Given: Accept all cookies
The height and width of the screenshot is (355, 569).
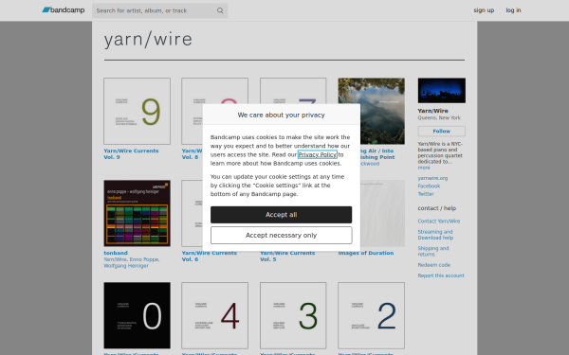Looking at the screenshot, I should (x=281, y=215).
